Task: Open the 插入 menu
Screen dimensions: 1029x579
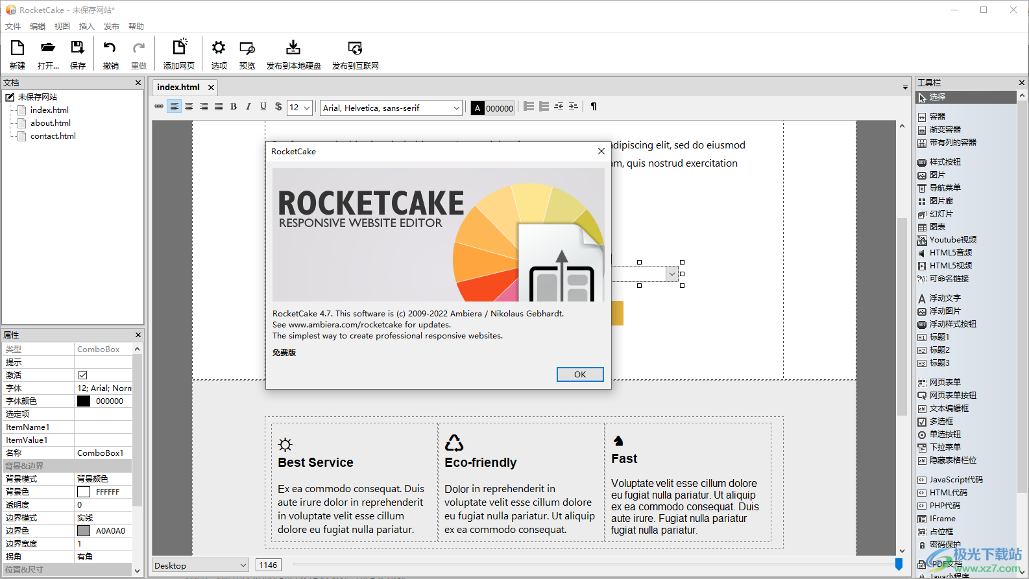Action: [87, 27]
